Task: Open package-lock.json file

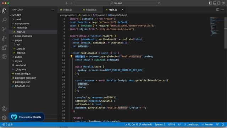Action: 26,78
